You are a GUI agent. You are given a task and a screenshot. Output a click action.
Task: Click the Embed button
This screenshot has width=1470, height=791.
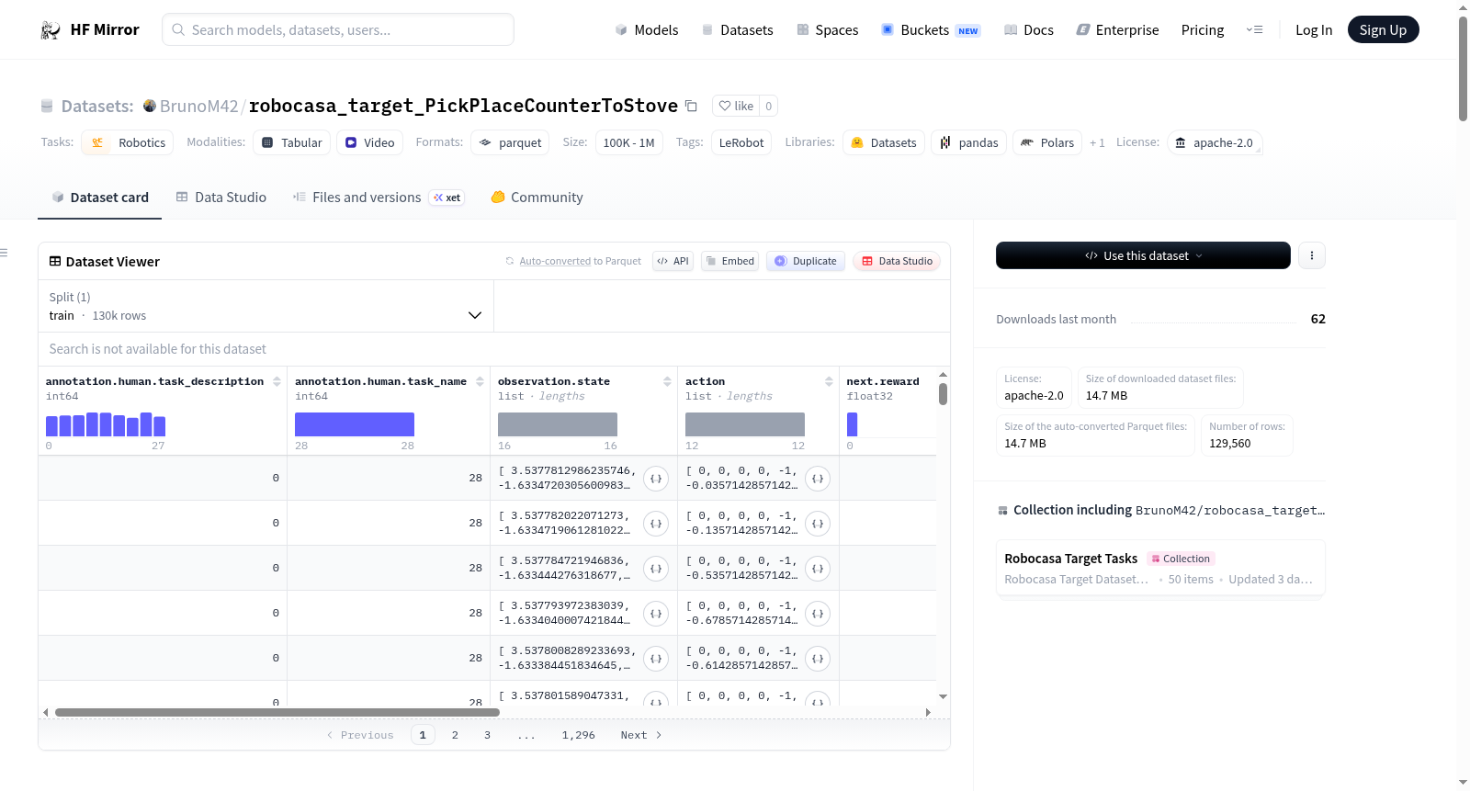tap(729, 261)
